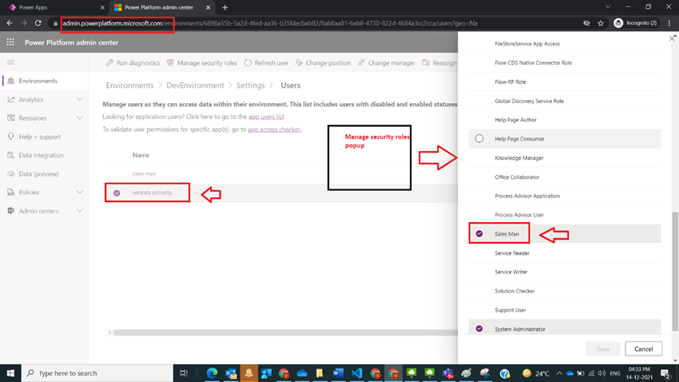Image resolution: width=679 pixels, height=382 pixels.
Task: Expand the Analytics navigation group
Action: pyautogui.click(x=80, y=100)
